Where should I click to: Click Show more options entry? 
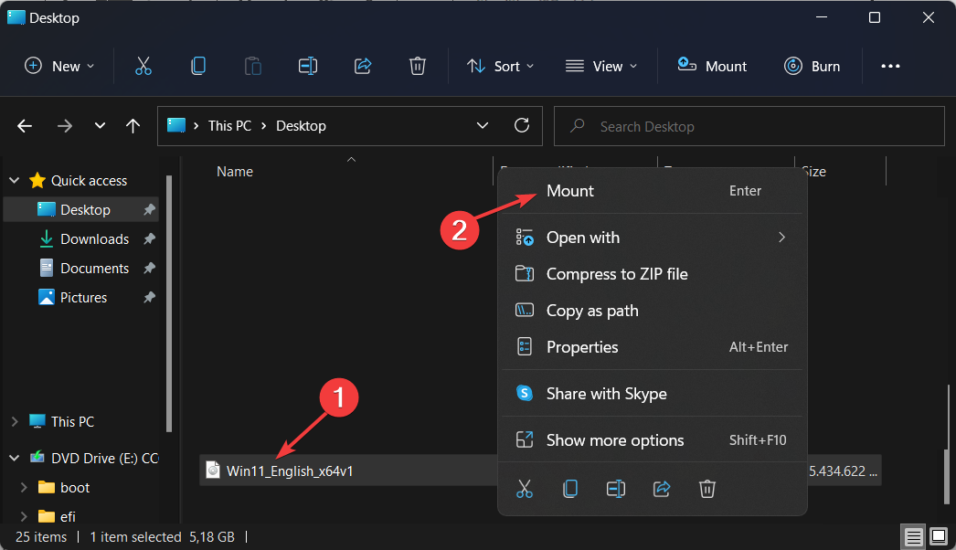614,440
